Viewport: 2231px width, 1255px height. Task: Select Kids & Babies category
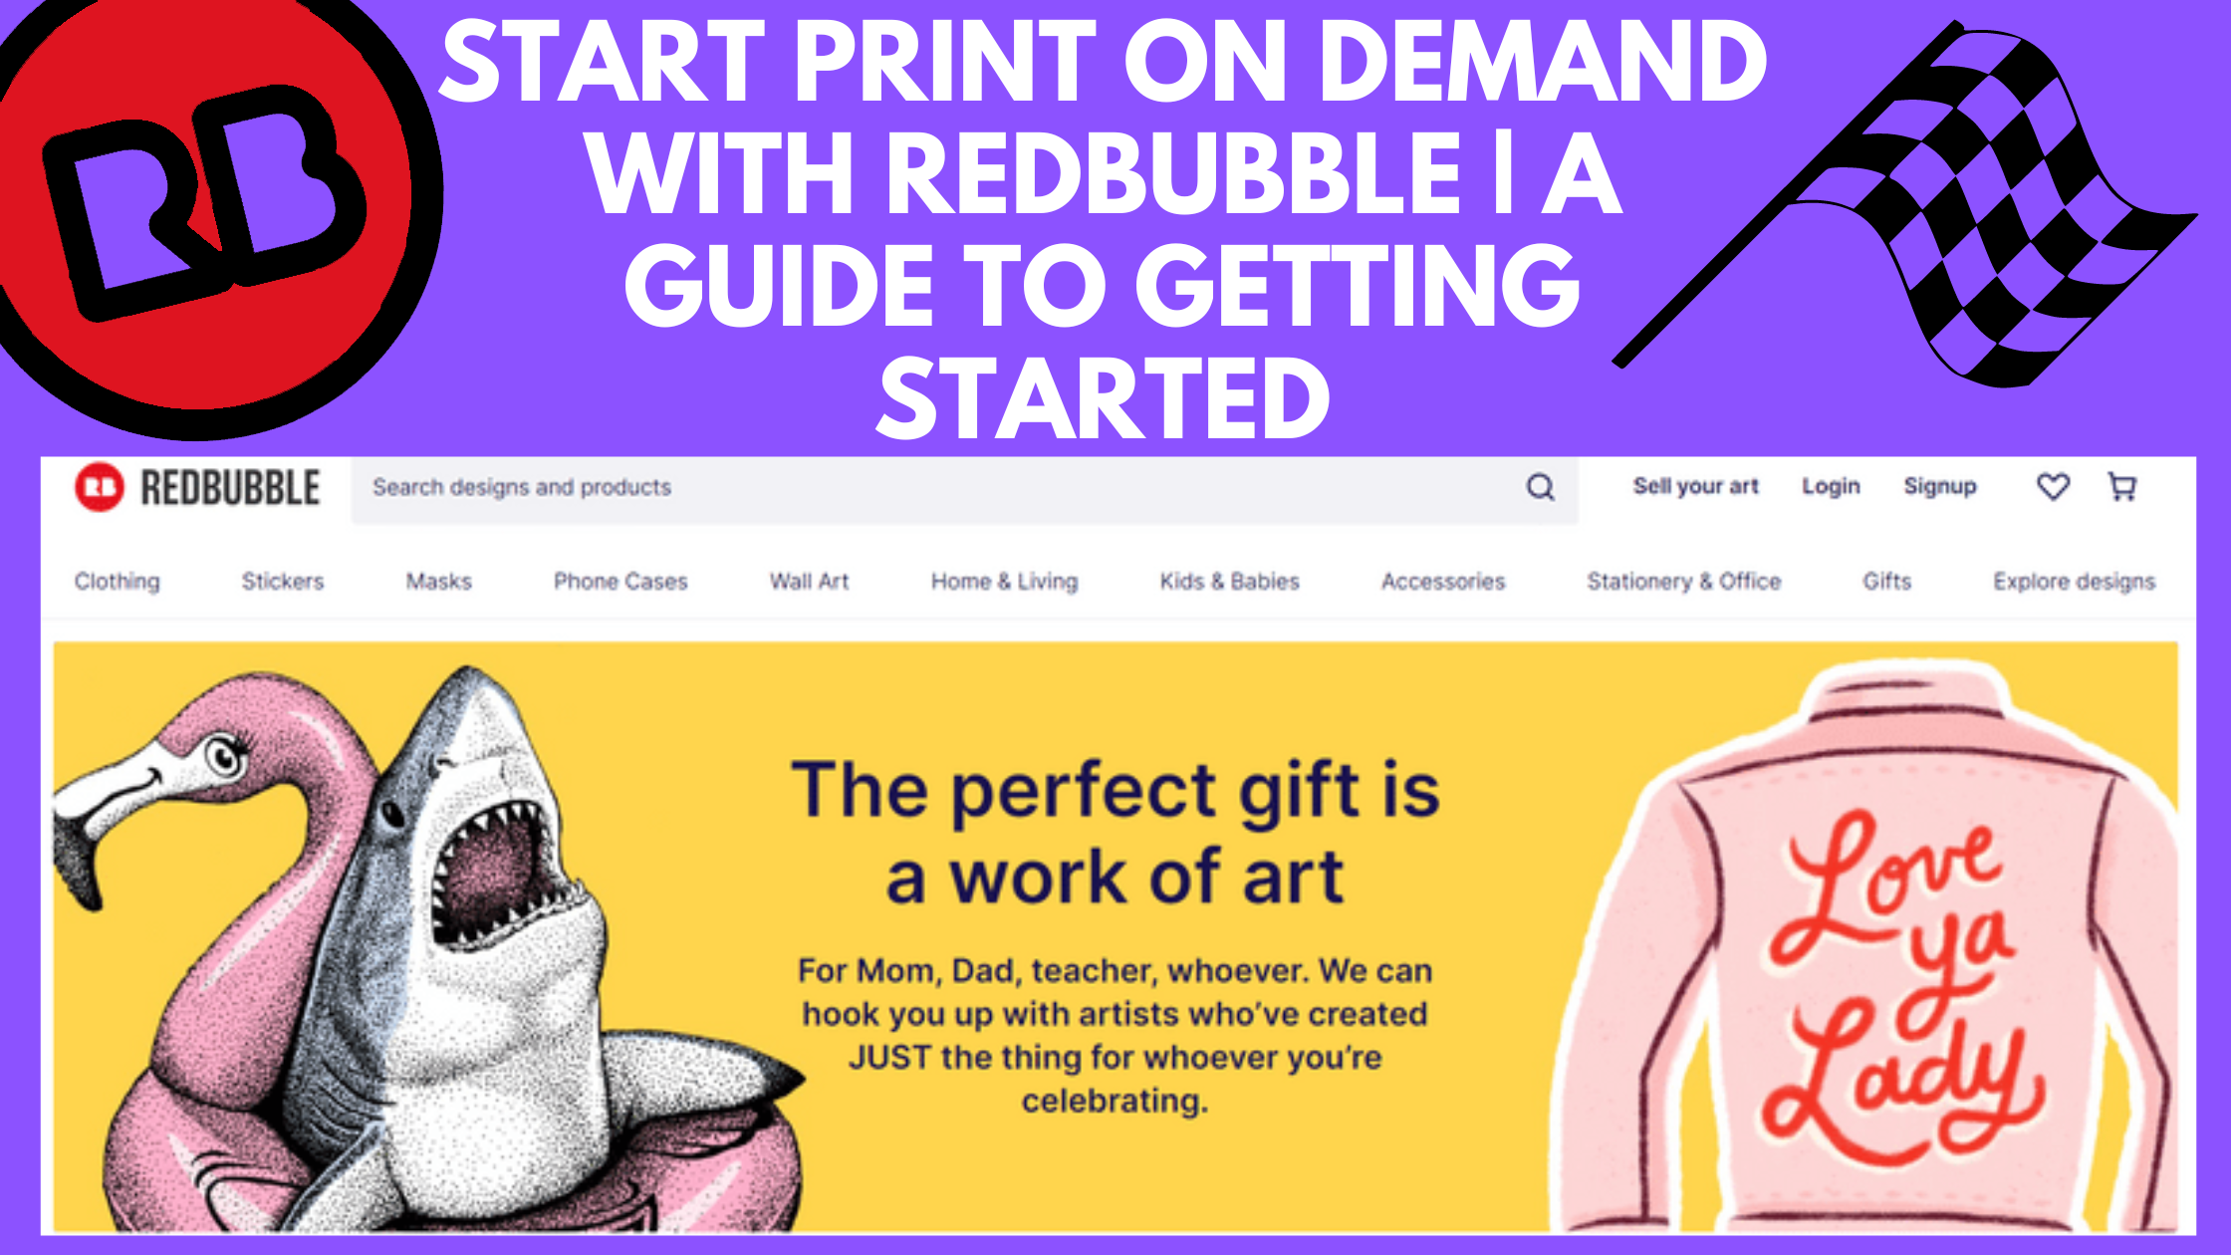pos(1230,582)
